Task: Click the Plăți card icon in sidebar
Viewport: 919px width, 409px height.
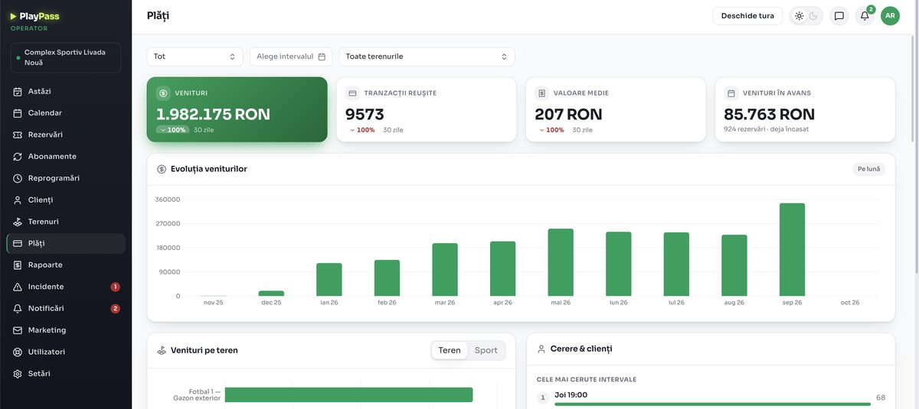Action: click(18, 243)
